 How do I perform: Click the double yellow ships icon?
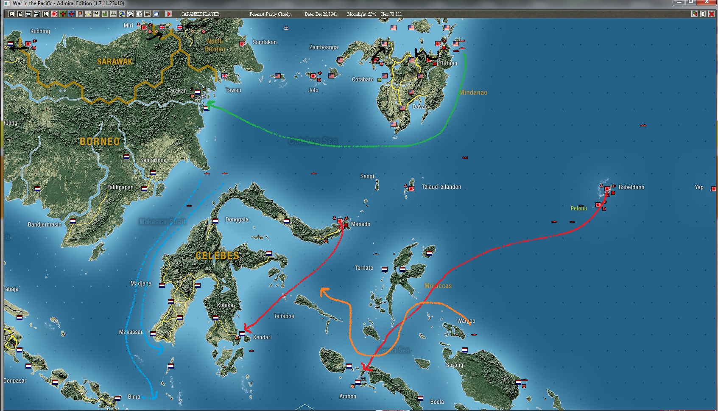click(97, 14)
